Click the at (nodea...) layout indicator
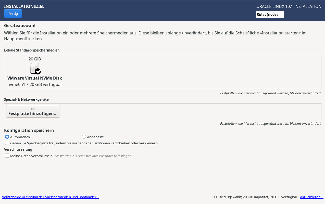This screenshot has width=325, height=204. tap(270, 14)
